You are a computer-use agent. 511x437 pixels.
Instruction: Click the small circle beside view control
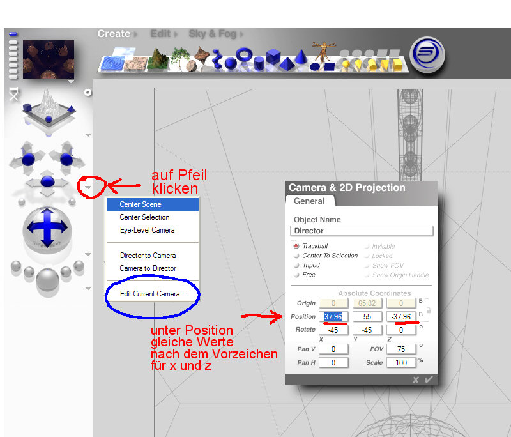[x=88, y=93]
